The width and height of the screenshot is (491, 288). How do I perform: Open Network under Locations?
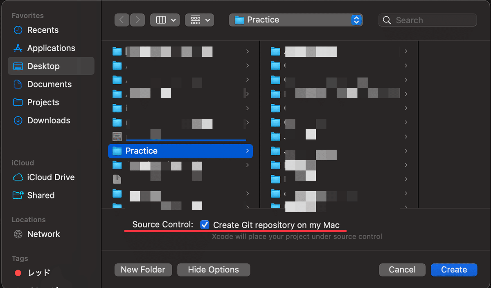pos(43,234)
